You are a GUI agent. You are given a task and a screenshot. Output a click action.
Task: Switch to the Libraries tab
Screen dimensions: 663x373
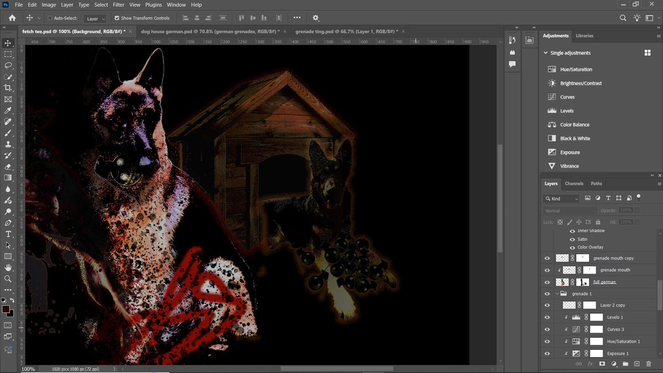pos(584,35)
